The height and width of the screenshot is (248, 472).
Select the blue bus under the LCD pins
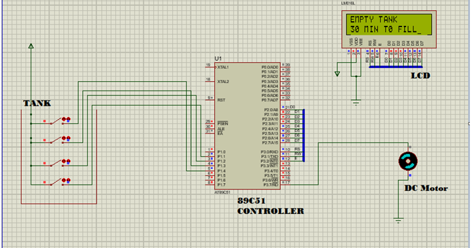(396, 67)
